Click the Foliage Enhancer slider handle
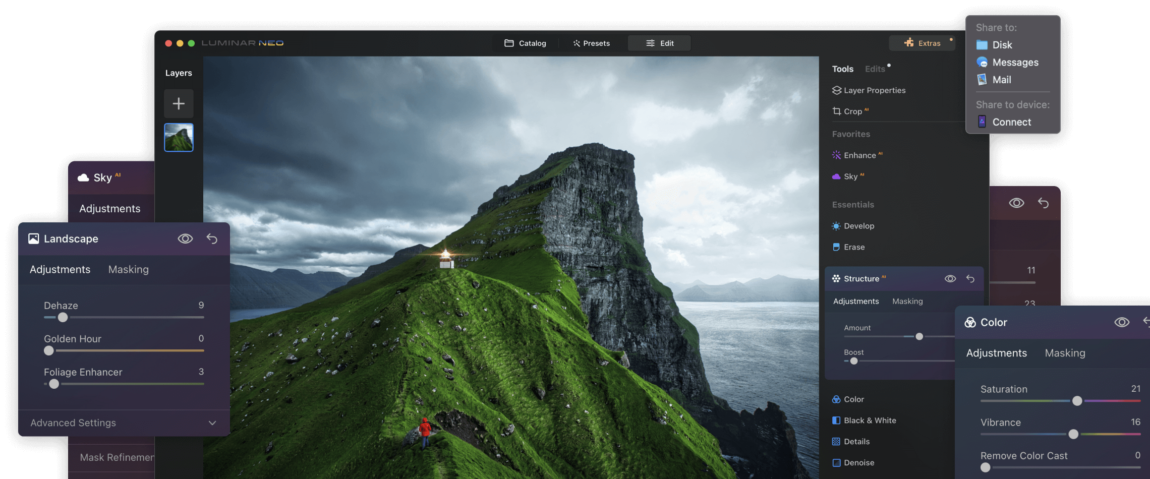The height and width of the screenshot is (479, 1150). (54, 384)
